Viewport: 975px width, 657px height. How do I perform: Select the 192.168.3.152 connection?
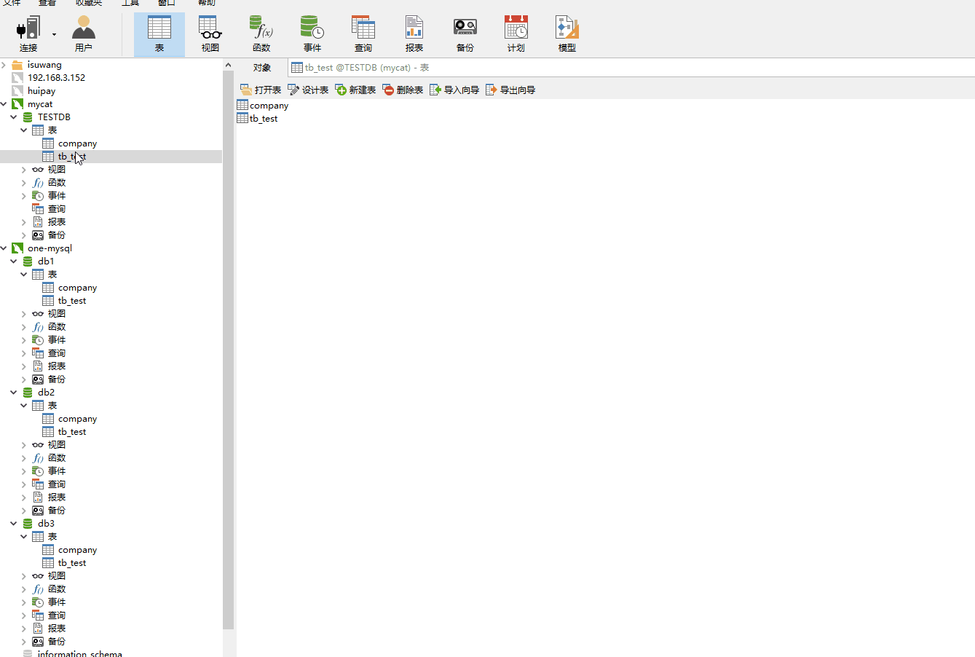pyautogui.click(x=56, y=78)
